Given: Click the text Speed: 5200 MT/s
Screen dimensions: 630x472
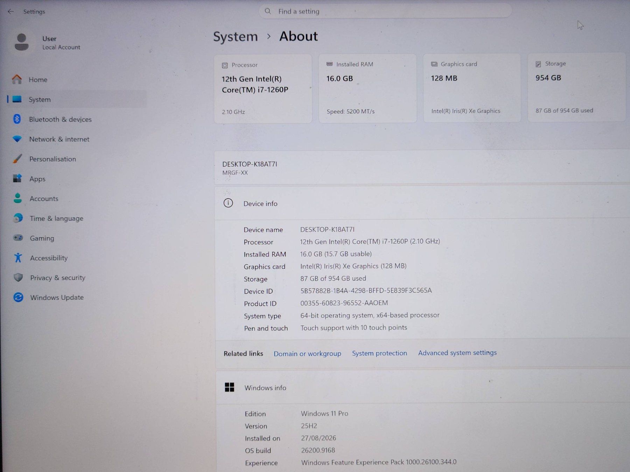Looking at the screenshot, I should (x=351, y=112).
